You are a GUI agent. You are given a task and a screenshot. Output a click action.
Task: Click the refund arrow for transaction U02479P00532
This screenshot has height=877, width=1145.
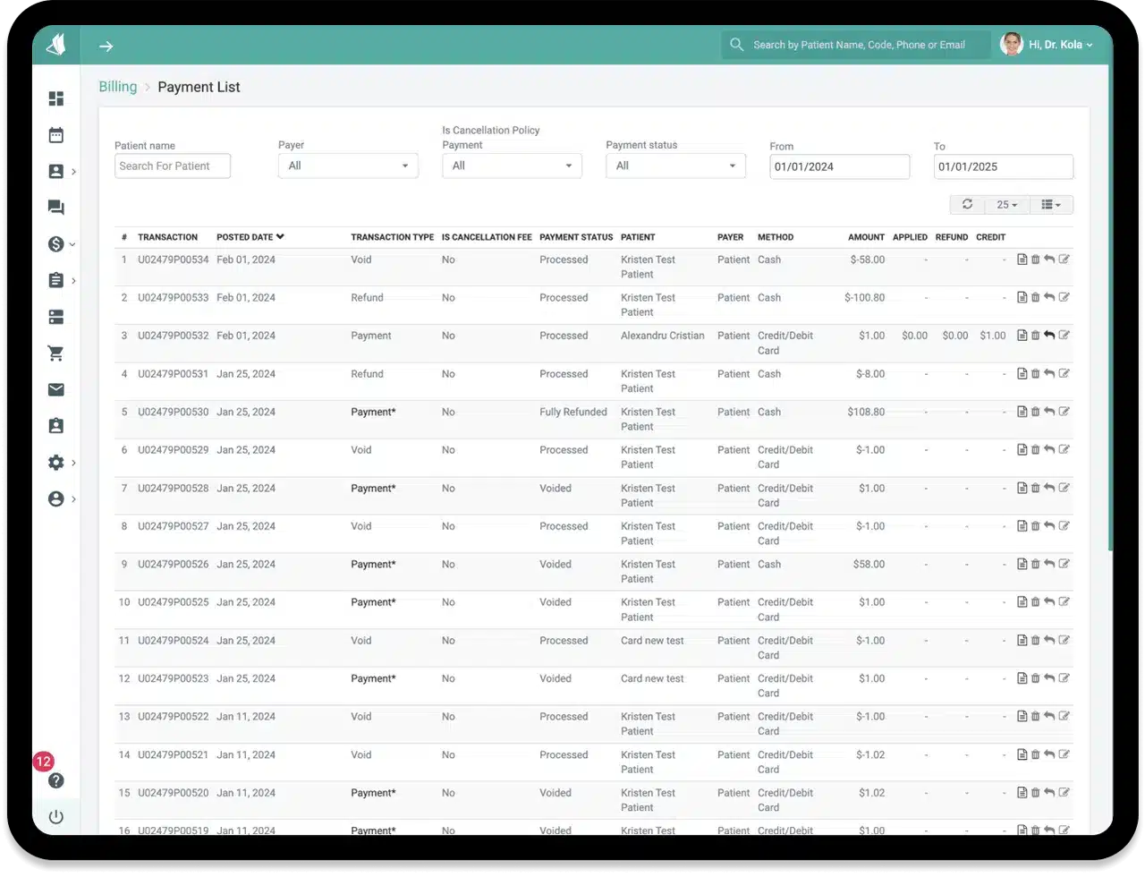1049,336
